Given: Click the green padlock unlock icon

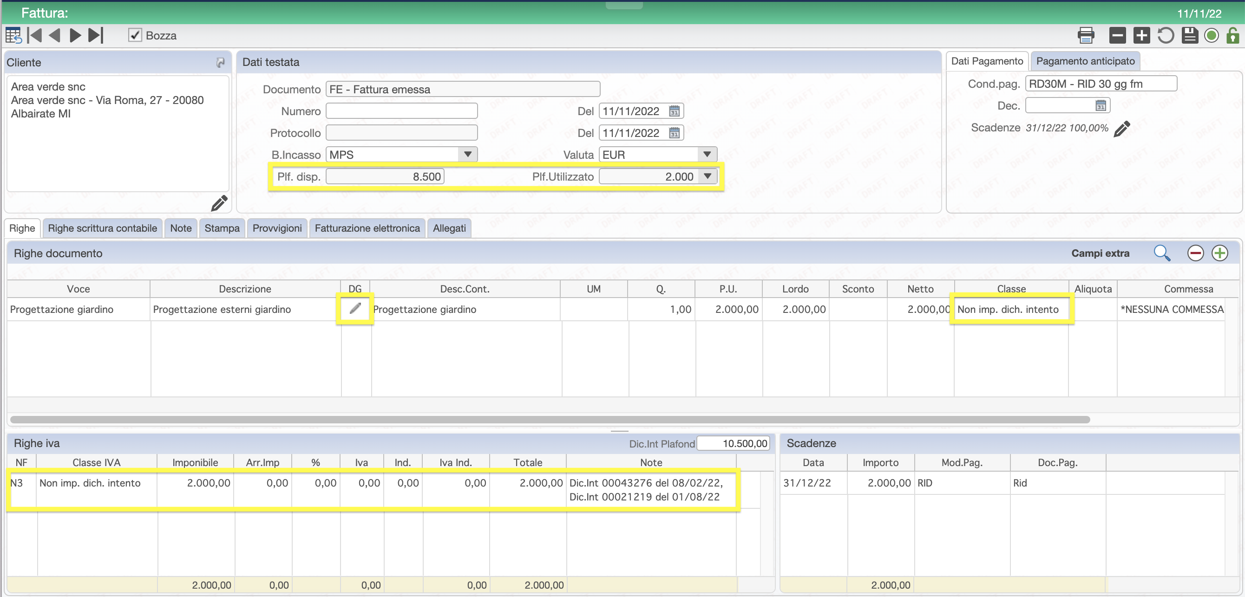Looking at the screenshot, I should coord(1233,35).
